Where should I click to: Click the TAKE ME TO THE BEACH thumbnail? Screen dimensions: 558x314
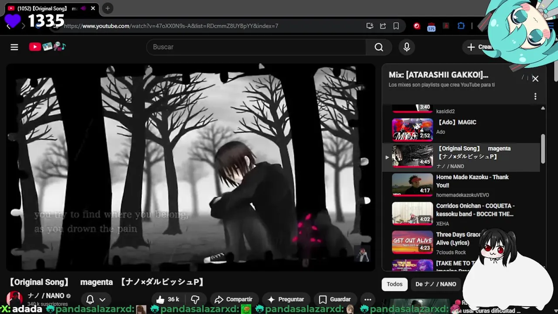(412, 265)
